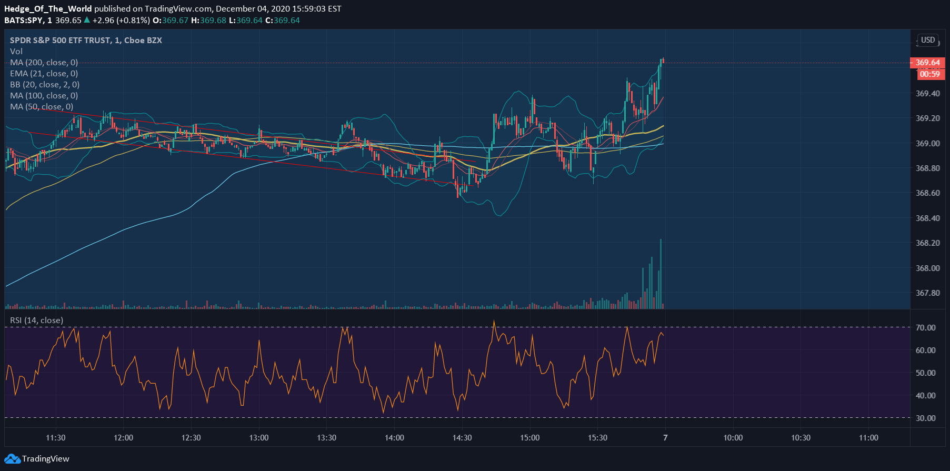This screenshot has width=950, height=471.
Task: Open the USD currency selector
Action: coord(928,40)
